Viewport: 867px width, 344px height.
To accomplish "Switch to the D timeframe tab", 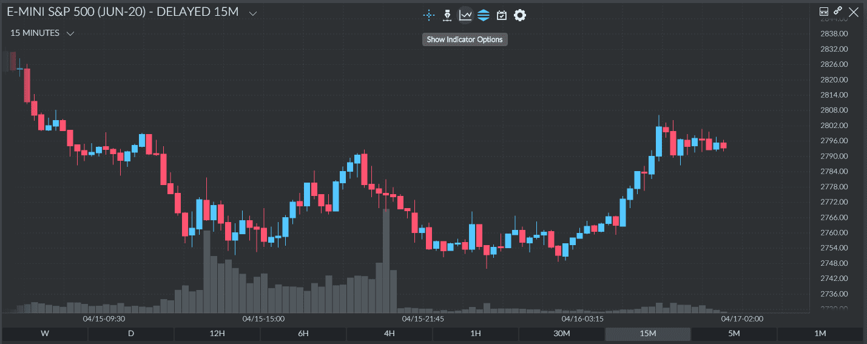I will click(x=131, y=334).
